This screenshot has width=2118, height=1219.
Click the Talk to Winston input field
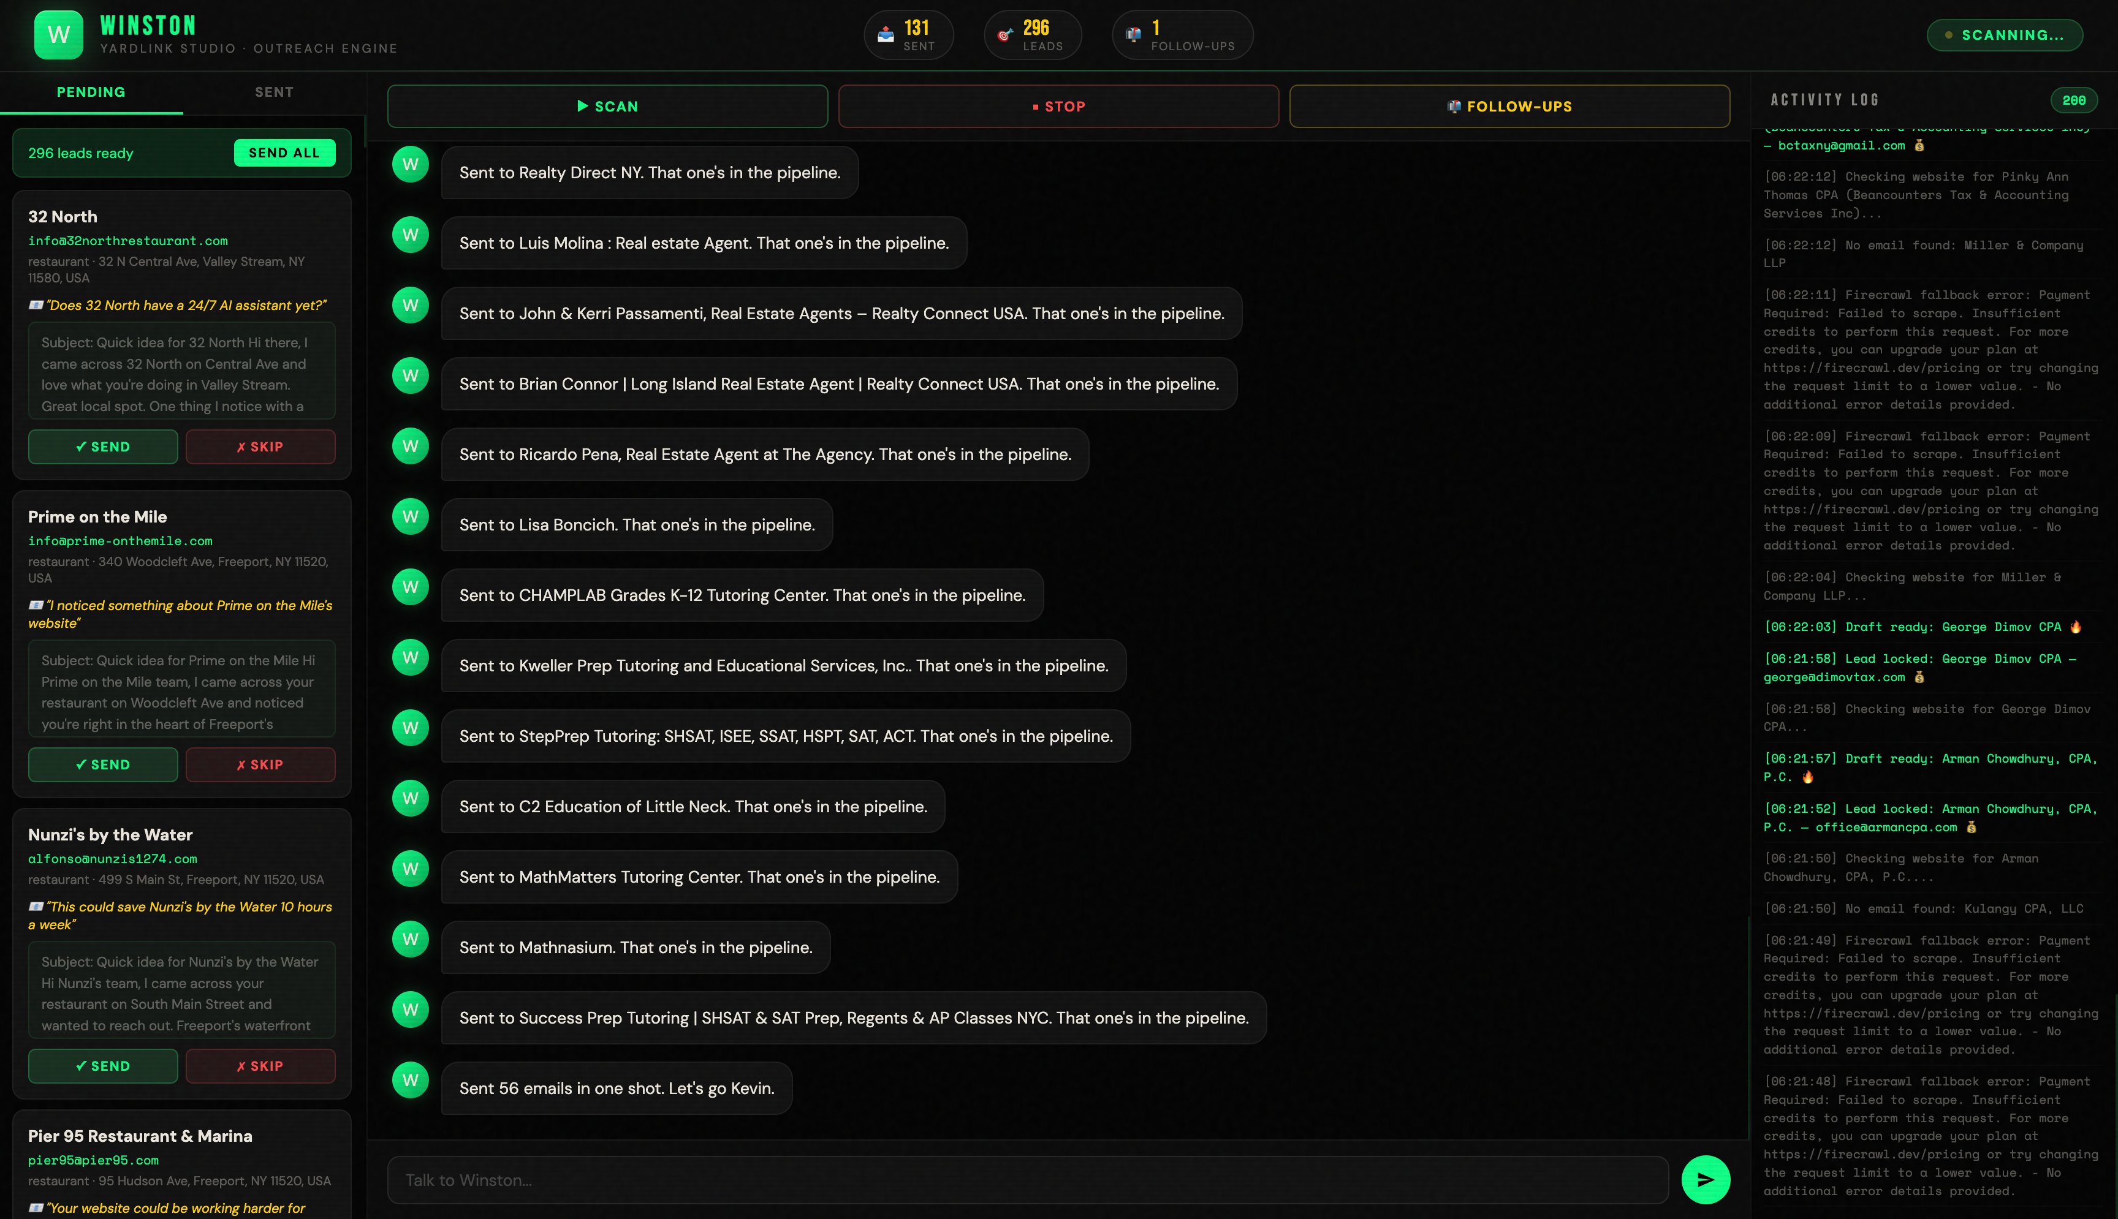[x=1028, y=1180]
